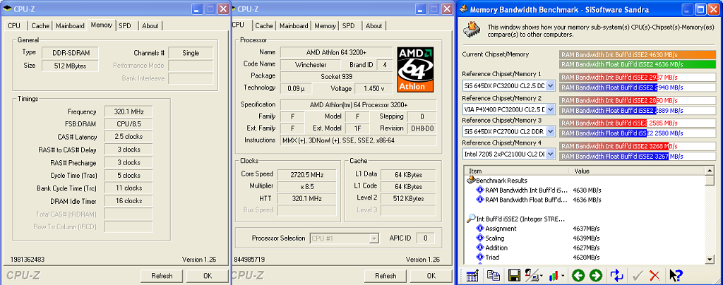
Task: Open the Reference Chipset/Memory 2 dropdown
Action: tap(551, 109)
